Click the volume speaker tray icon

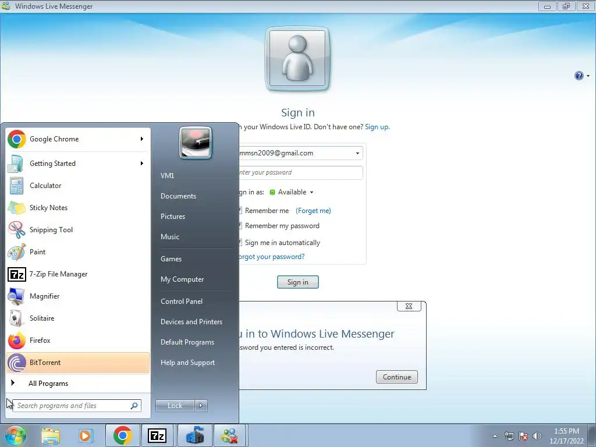point(537,436)
